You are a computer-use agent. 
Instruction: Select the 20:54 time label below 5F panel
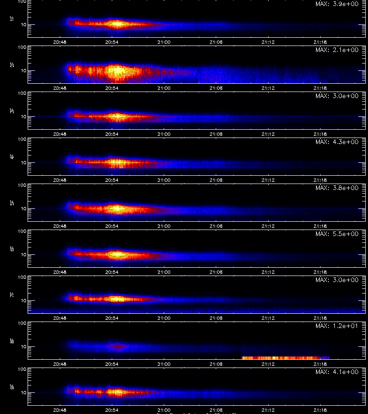[112, 226]
